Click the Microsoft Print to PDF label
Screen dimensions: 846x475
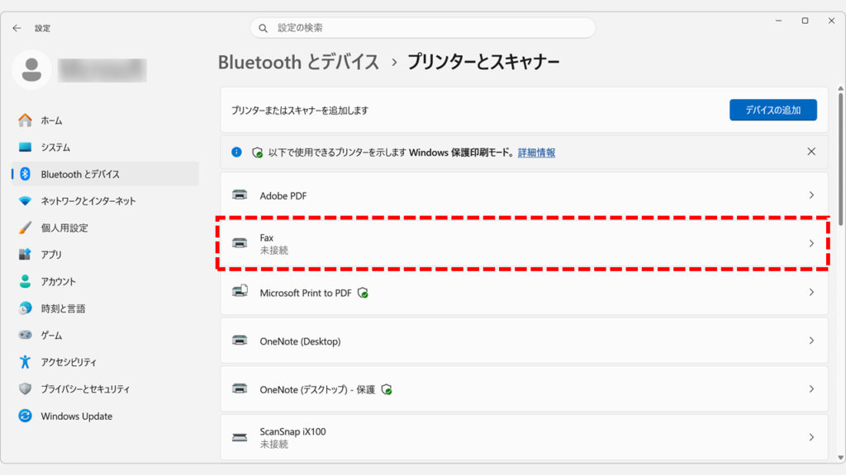306,293
